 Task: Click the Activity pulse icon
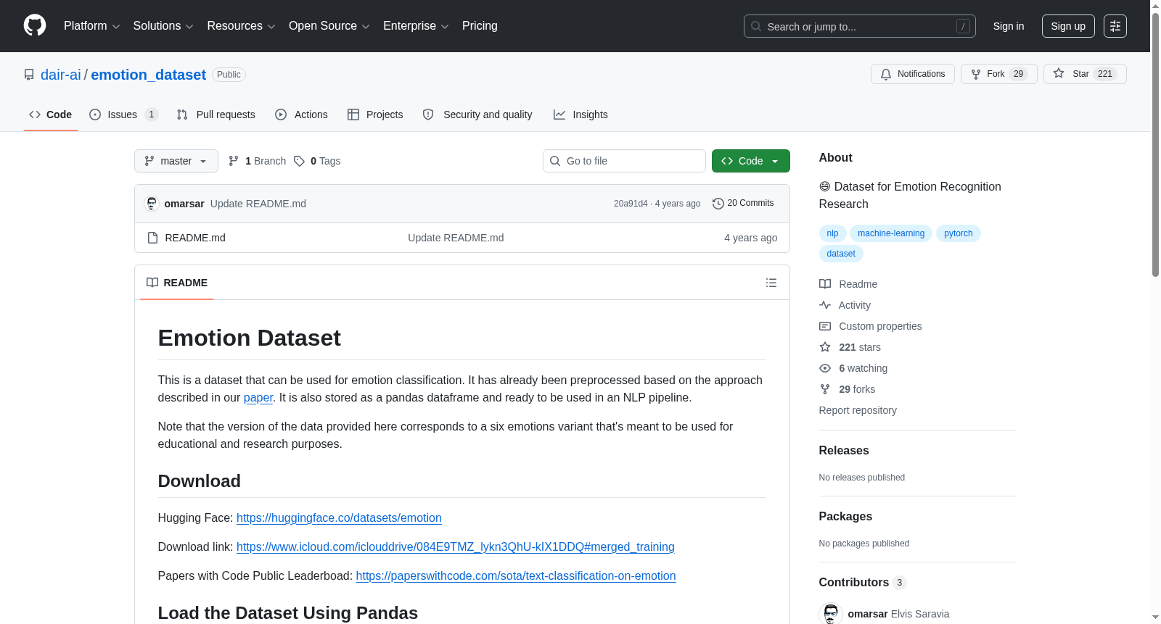[825, 305]
